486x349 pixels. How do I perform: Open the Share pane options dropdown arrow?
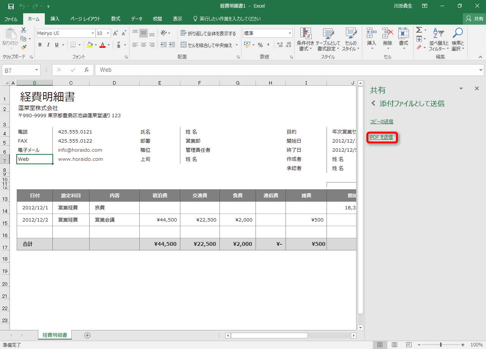(461, 88)
